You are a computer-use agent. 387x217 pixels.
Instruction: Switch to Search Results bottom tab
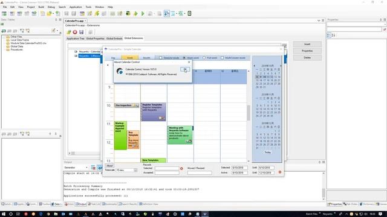click(128, 204)
